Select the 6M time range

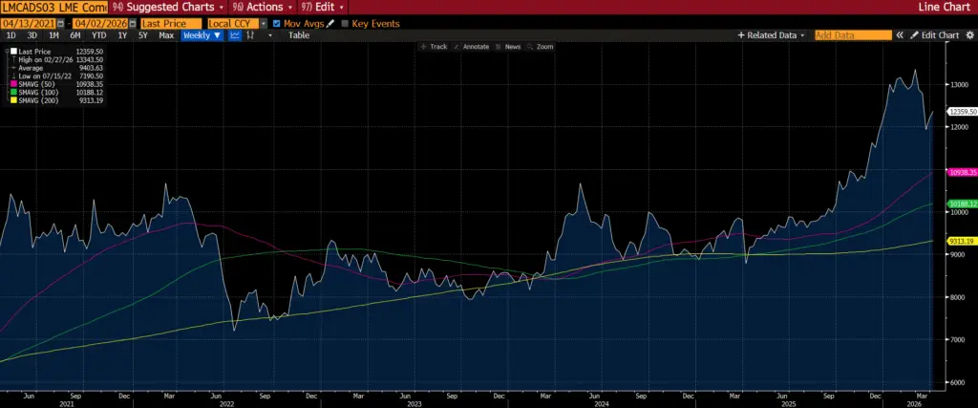[74, 35]
